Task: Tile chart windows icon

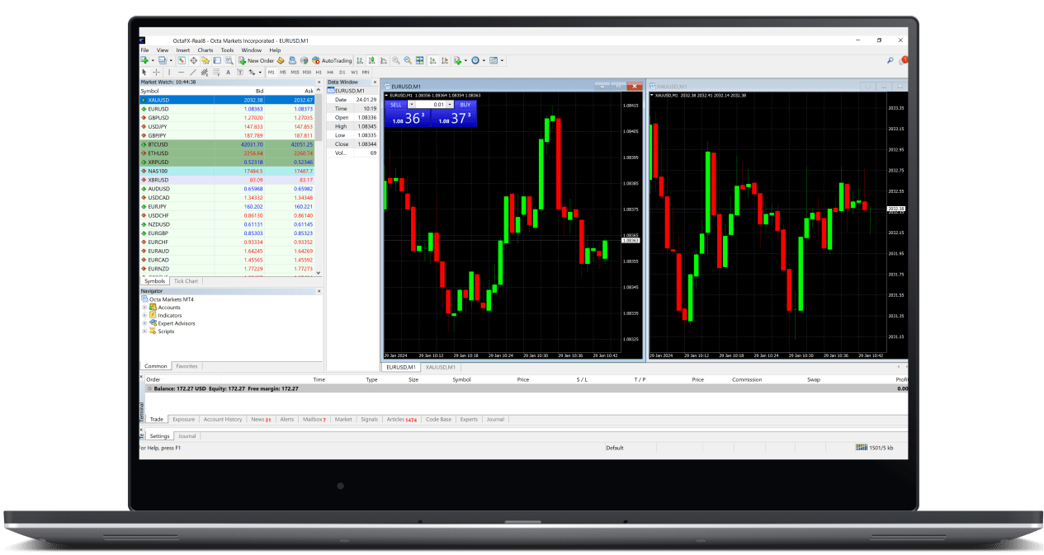Action: click(x=419, y=60)
